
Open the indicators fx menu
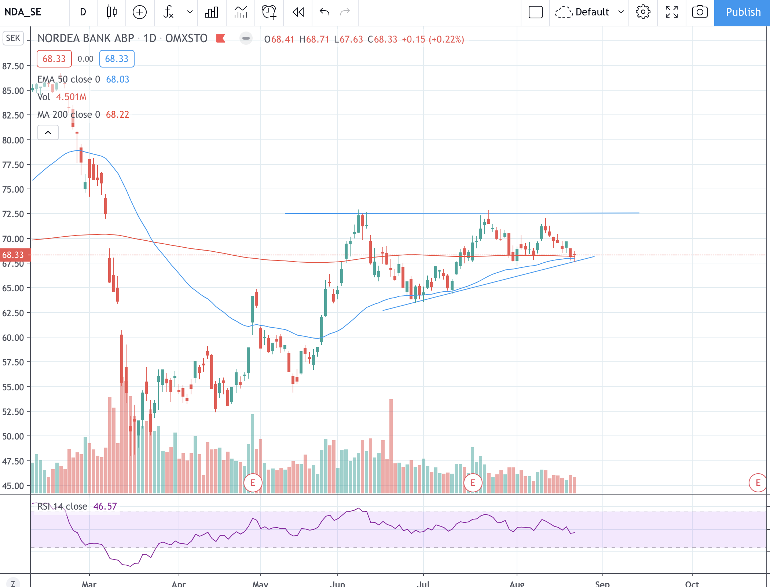tap(168, 12)
